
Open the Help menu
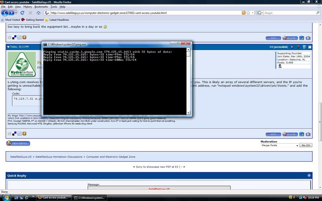[x=62, y=7]
